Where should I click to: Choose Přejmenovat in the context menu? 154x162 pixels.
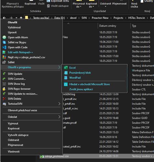click(x=16, y=145)
